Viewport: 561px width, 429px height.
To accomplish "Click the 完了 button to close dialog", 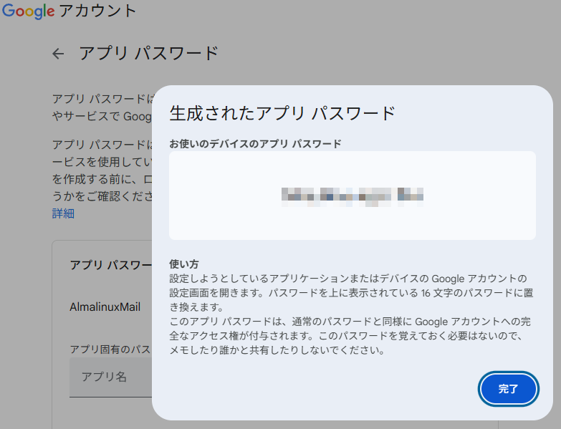I will click(508, 389).
